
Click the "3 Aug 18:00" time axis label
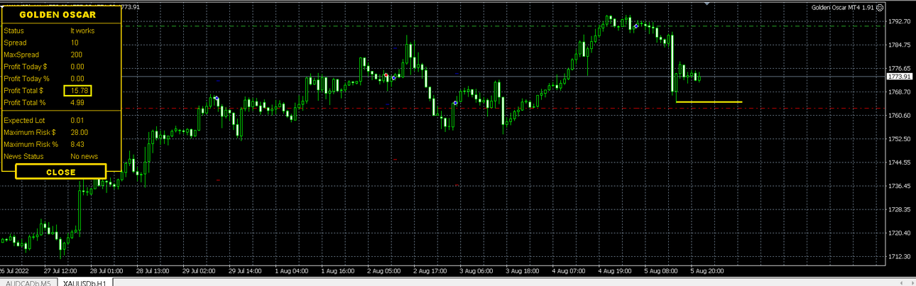tap(523, 270)
